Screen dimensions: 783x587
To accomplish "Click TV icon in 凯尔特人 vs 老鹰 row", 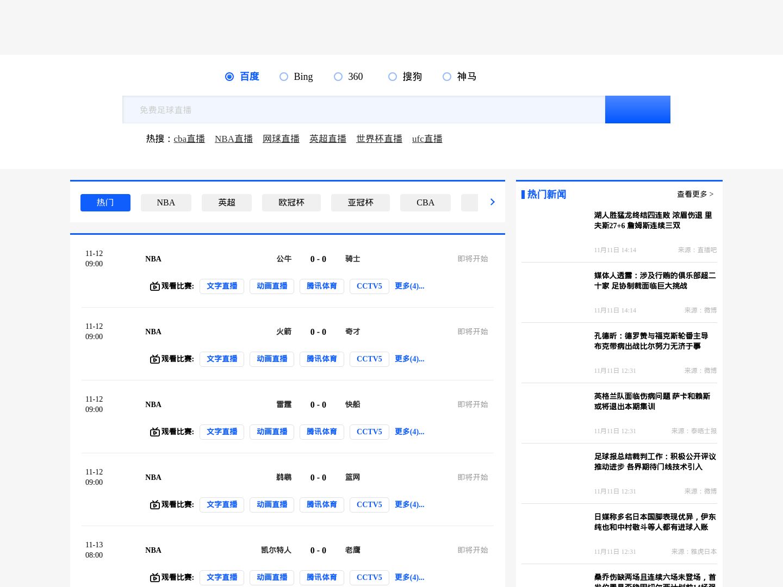I will pyautogui.click(x=155, y=577).
